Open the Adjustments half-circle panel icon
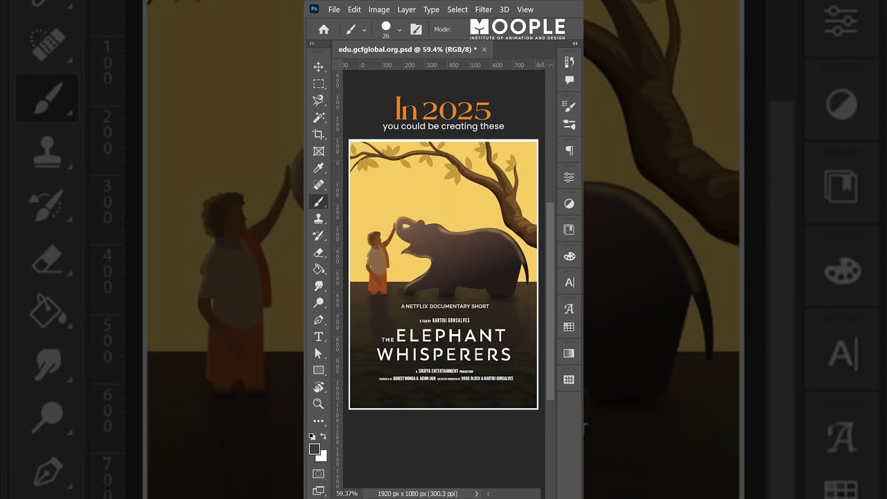The height and width of the screenshot is (499, 887). point(570,204)
